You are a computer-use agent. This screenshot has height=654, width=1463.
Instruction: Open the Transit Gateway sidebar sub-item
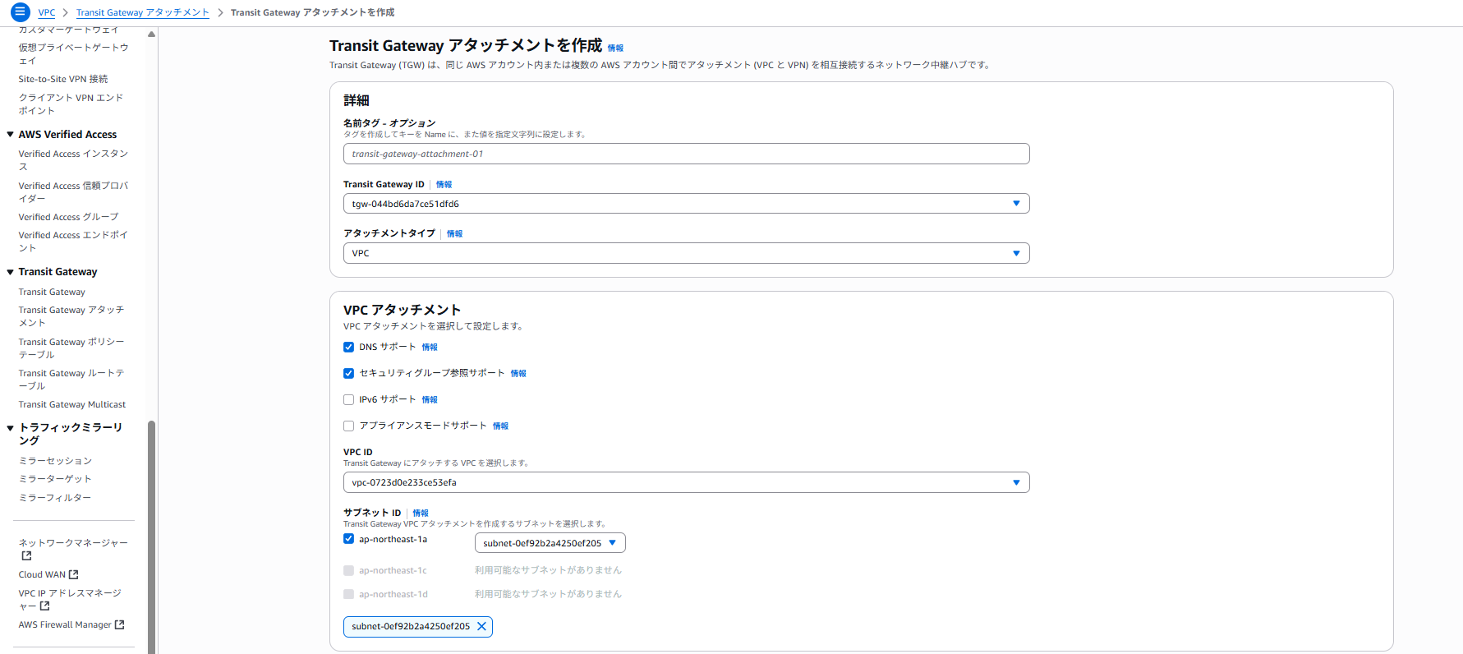(x=52, y=292)
